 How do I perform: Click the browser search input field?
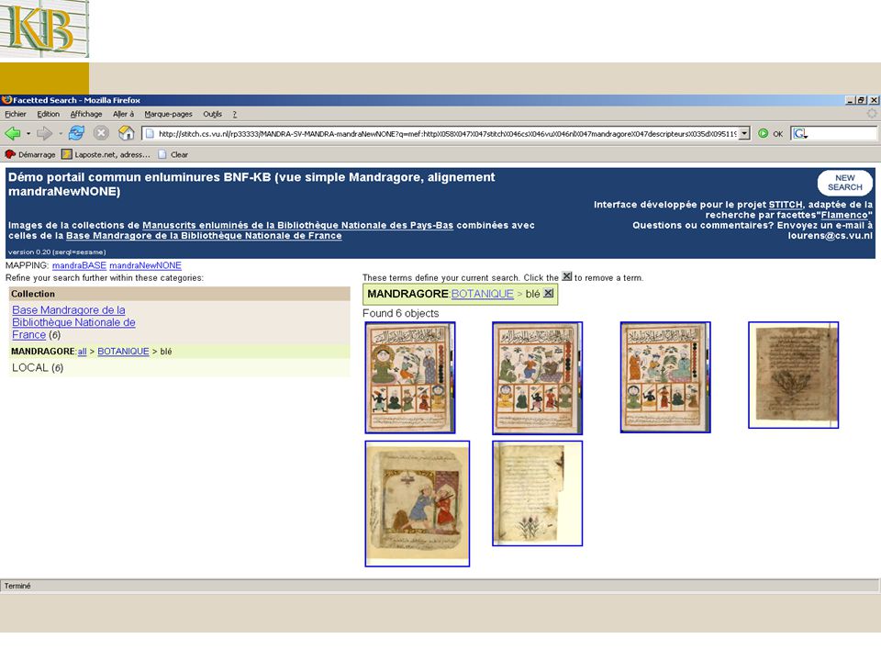tap(842, 134)
